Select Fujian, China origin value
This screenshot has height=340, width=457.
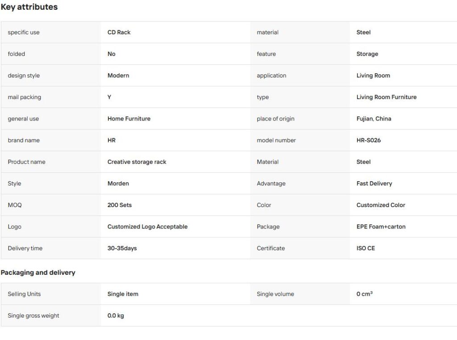(374, 119)
